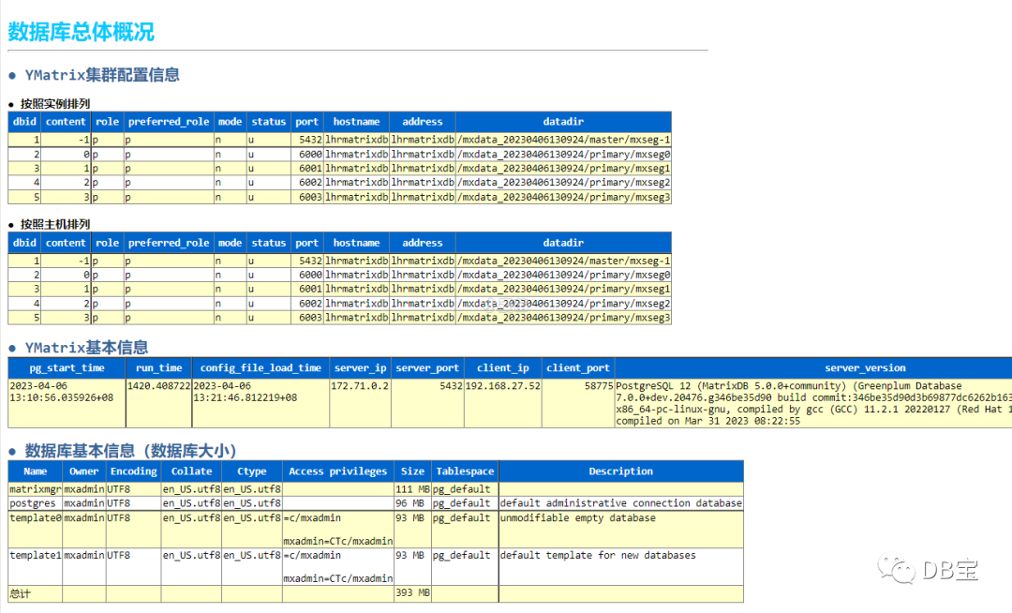Select the run_time value 1420.408722

tap(158, 386)
